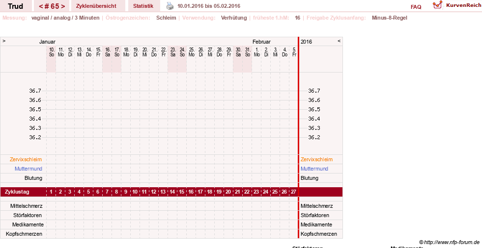This screenshot has height=248, width=482.
Task: Click cycle day 27 cell
Action: pyautogui.click(x=293, y=192)
